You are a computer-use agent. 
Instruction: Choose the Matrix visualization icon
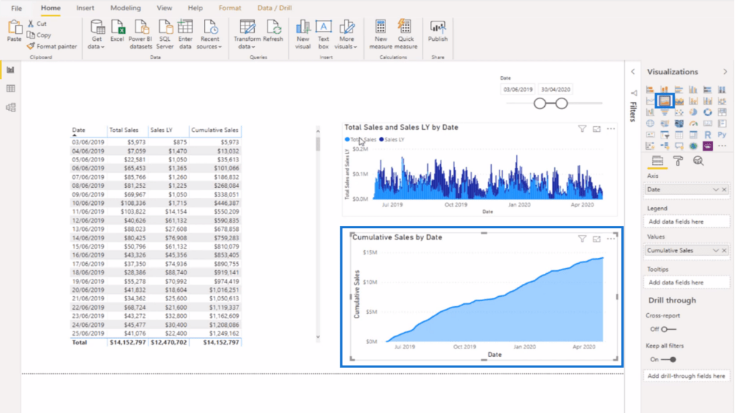click(693, 135)
